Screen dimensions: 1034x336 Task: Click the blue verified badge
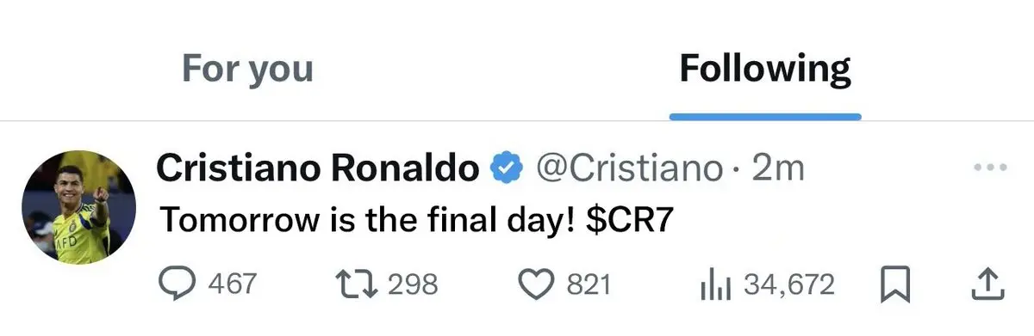(x=507, y=168)
